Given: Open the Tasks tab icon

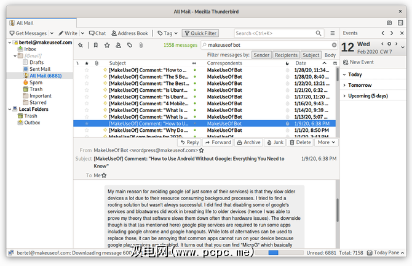Looking at the screenshot, I should pyautogui.click(x=400, y=23).
